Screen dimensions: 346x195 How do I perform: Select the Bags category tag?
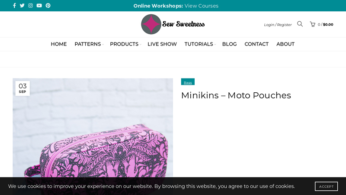(x=188, y=82)
